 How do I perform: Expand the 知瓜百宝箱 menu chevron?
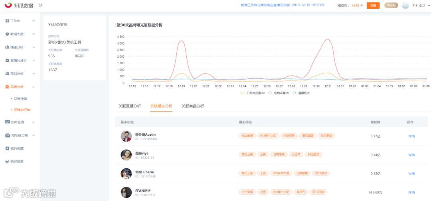point(34,135)
